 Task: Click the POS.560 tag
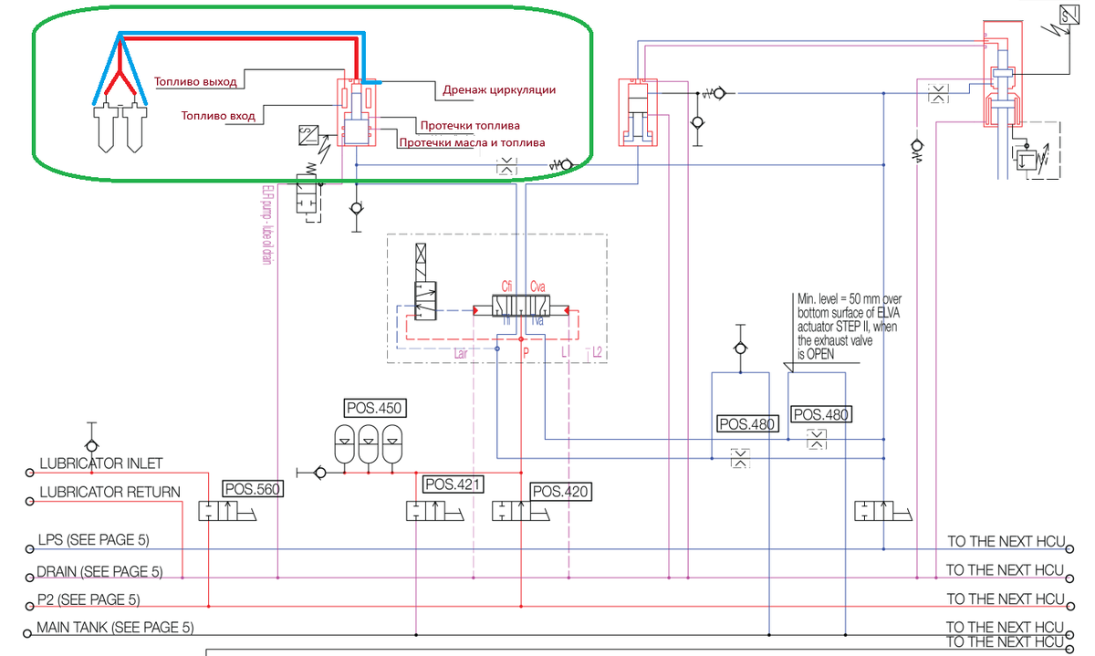(253, 489)
